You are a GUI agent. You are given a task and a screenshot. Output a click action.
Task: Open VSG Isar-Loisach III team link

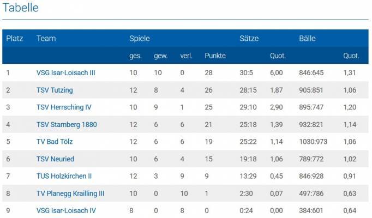coord(65,72)
